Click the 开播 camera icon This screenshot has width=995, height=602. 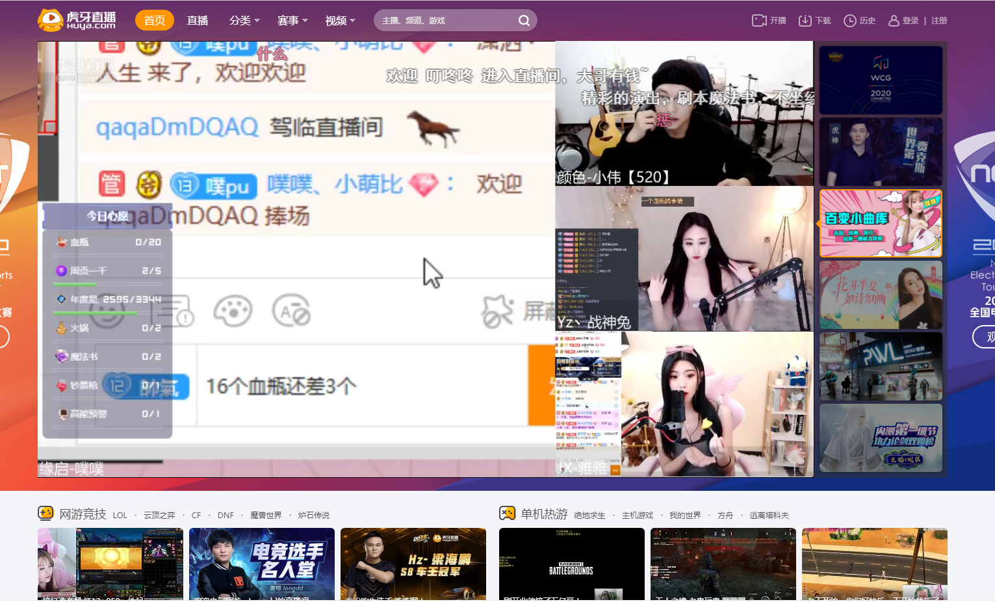pos(759,21)
